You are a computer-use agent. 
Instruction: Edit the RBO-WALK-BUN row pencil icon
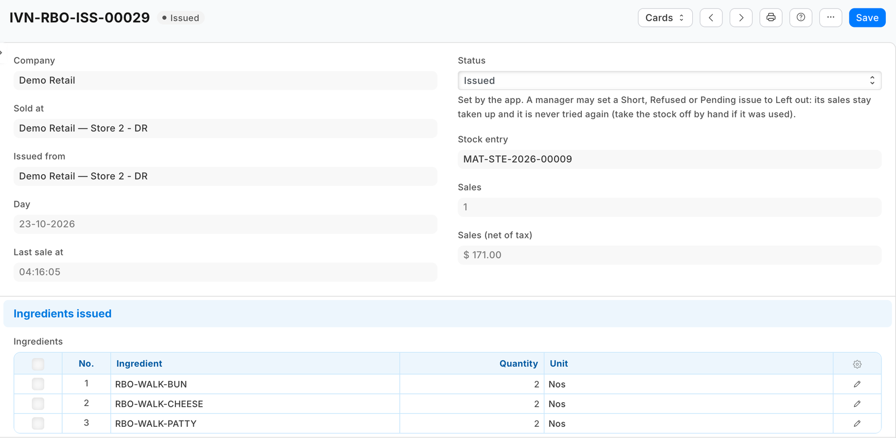coord(857,384)
